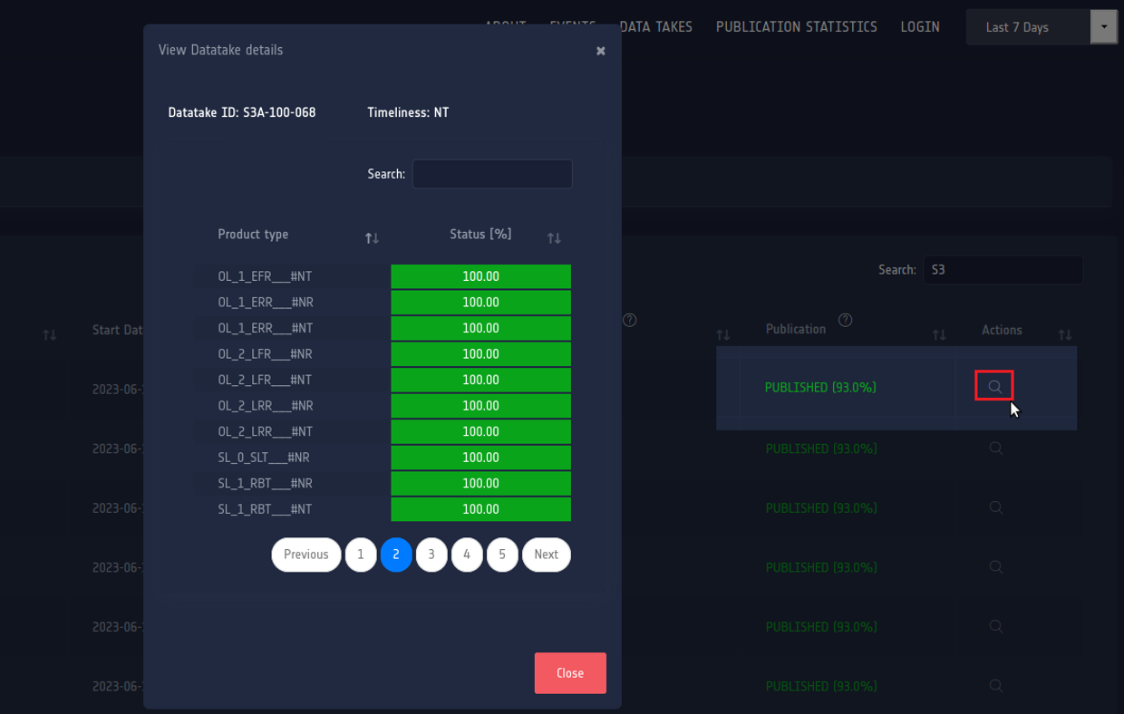Sort by Status [%] column arrows
Image resolution: width=1124 pixels, height=714 pixels.
coord(554,238)
